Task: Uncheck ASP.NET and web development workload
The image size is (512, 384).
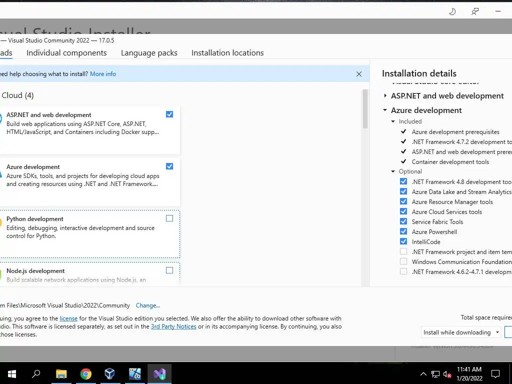Action: pyautogui.click(x=169, y=114)
